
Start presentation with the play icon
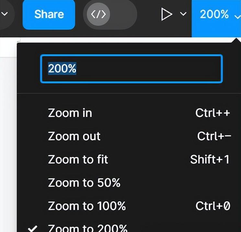click(x=167, y=15)
